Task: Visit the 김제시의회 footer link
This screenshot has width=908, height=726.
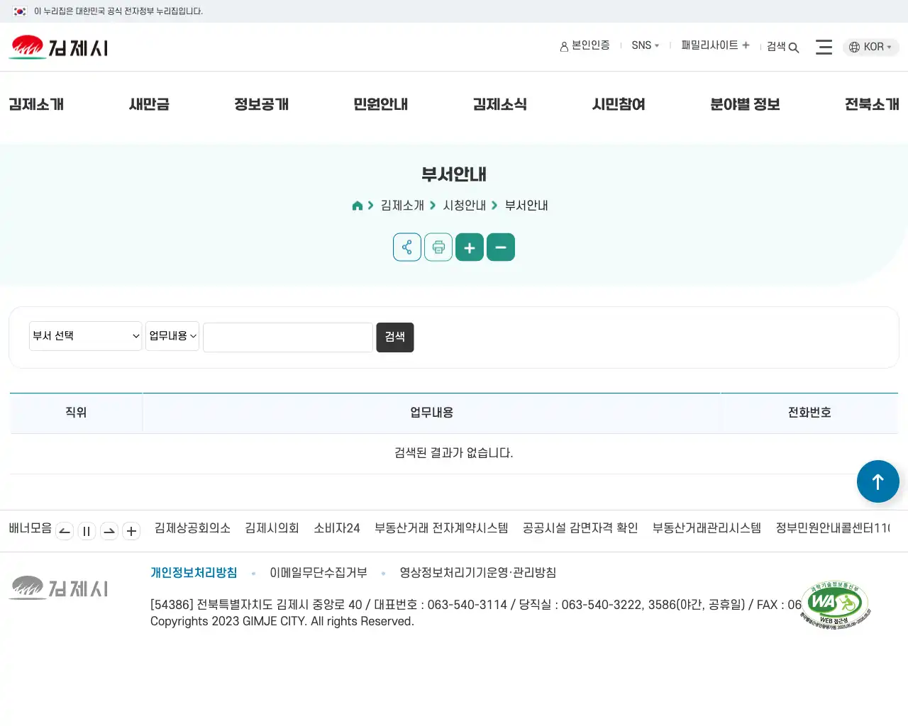Action: click(271, 528)
